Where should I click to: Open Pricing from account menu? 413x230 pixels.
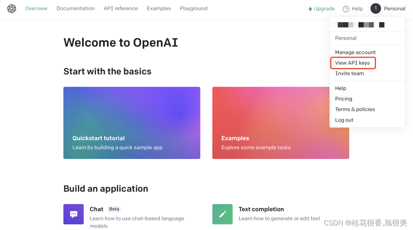[x=343, y=99]
